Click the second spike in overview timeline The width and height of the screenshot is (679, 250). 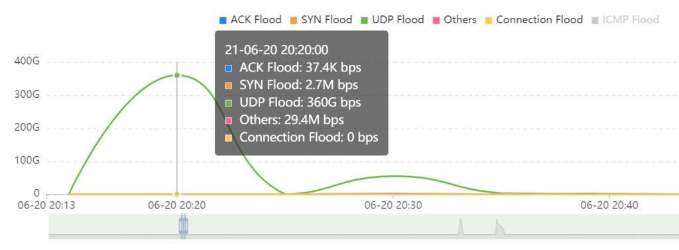(x=499, y=227)
